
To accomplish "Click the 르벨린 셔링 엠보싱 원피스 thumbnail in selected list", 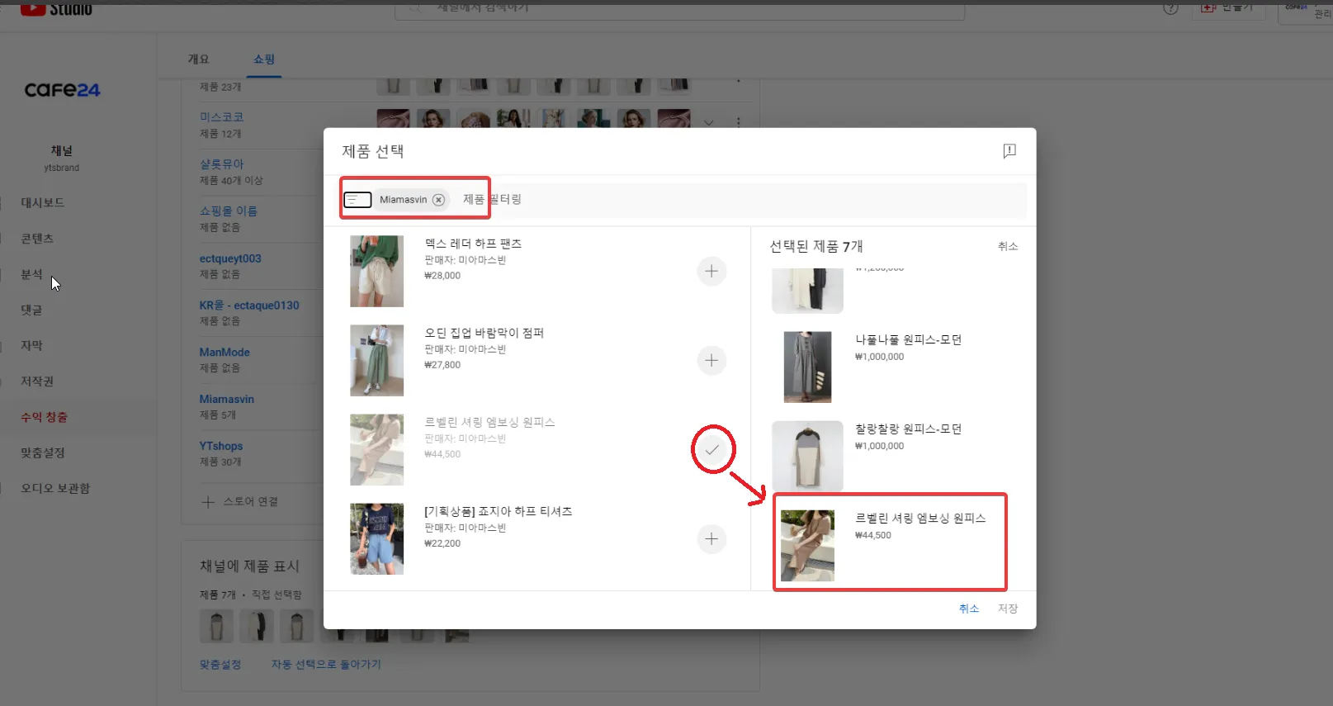I will pos(807,546).
